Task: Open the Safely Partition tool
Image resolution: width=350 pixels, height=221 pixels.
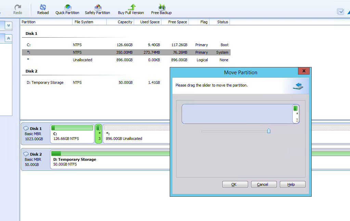Action: [97, 7]
